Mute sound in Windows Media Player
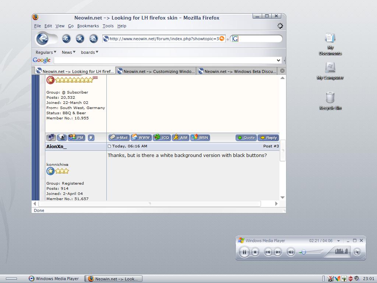This screenshot has width=377, height=283. (291, 252)
